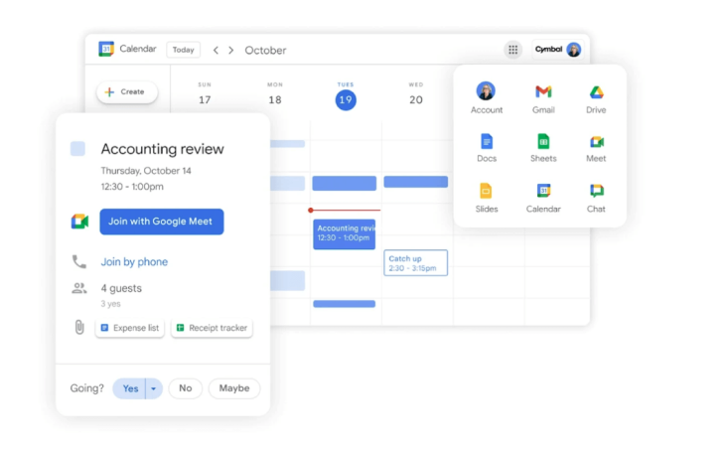Click the Thursday, October 14 date text

click(x=146, y=171)
